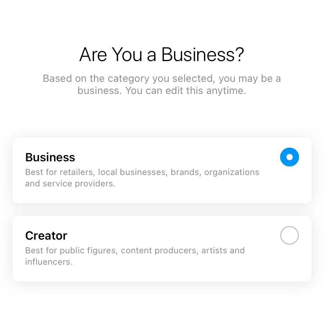This screenshot has height=316, width=324.
Task: Click the word "organizations" in Business card
Action: tap(232, 172)
